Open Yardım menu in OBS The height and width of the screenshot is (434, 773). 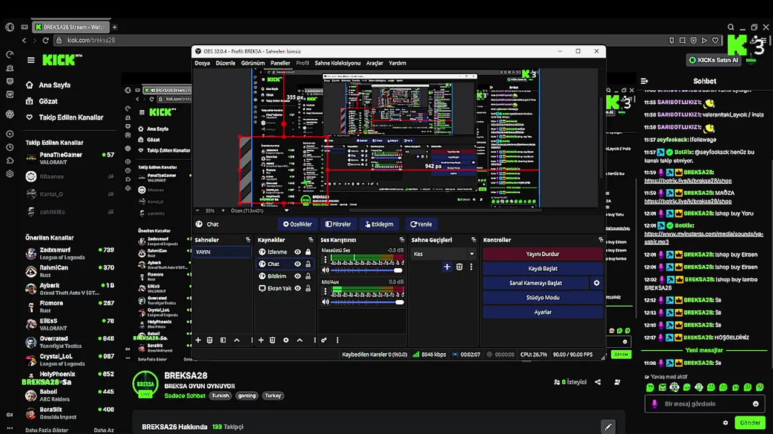[397, 63]
